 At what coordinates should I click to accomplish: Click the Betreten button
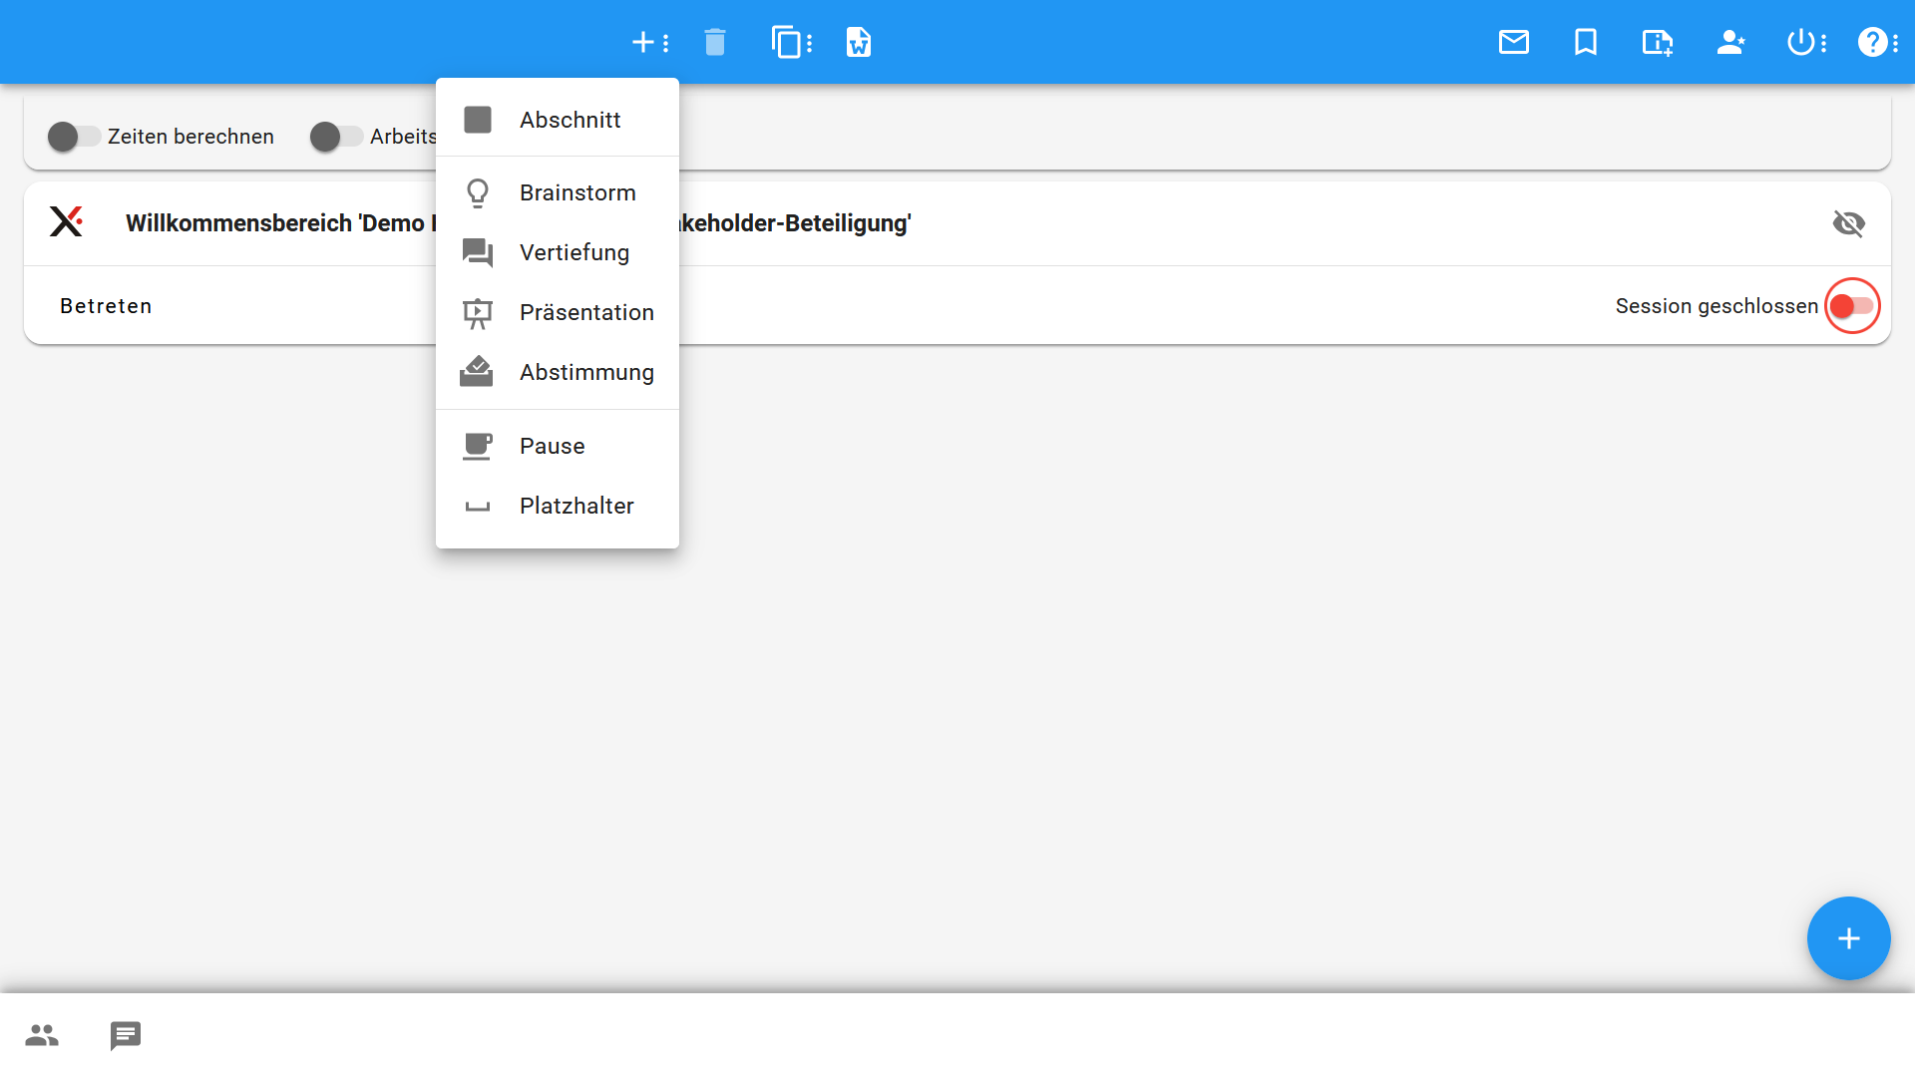[106, 306]
